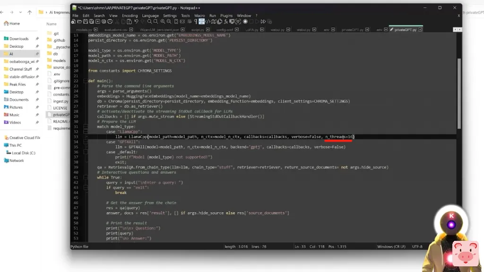
Task: Collapse the def main() fold marker
Action: point(85,81)
